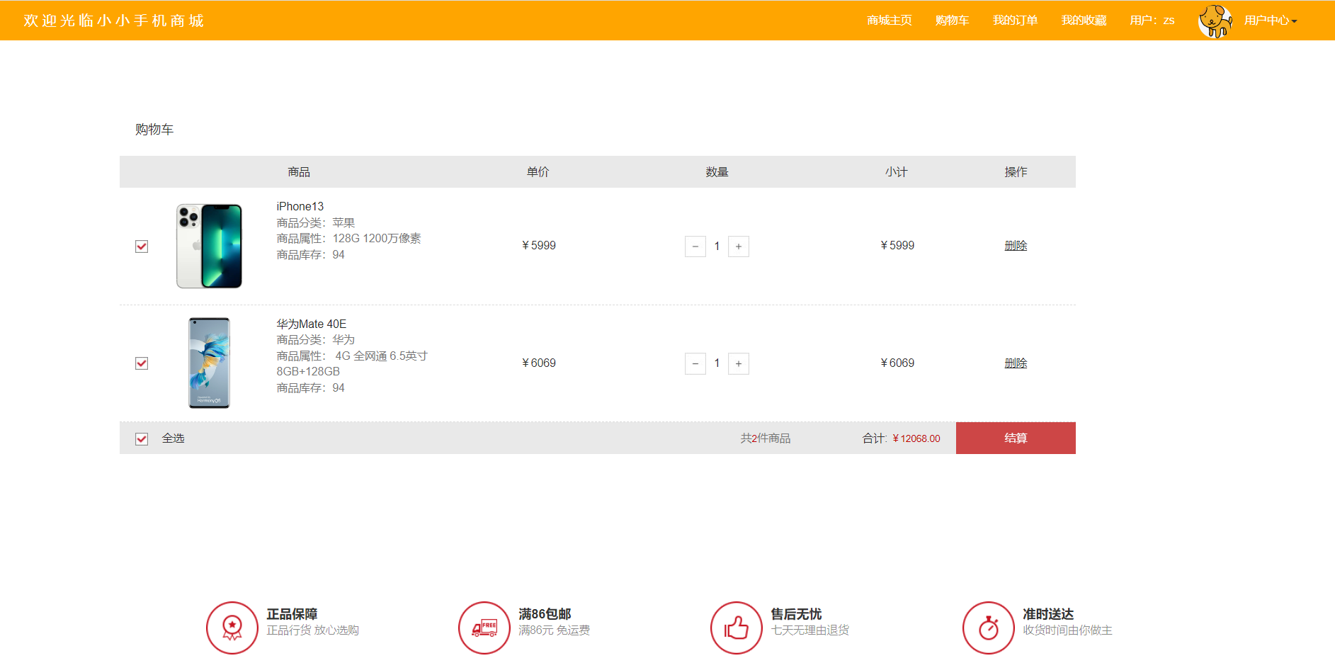Open 我的收藏 in the top bar
This screenshot has height=663, width=1335.
coord(1084,21)
